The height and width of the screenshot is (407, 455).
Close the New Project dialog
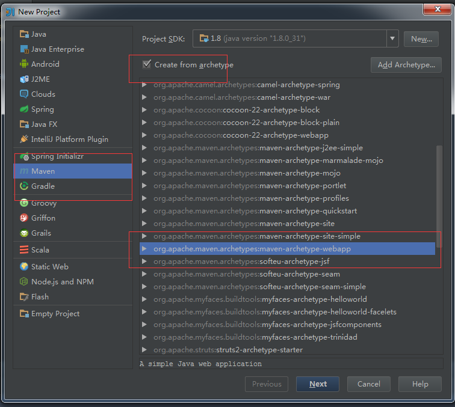[x=438, y=9]
